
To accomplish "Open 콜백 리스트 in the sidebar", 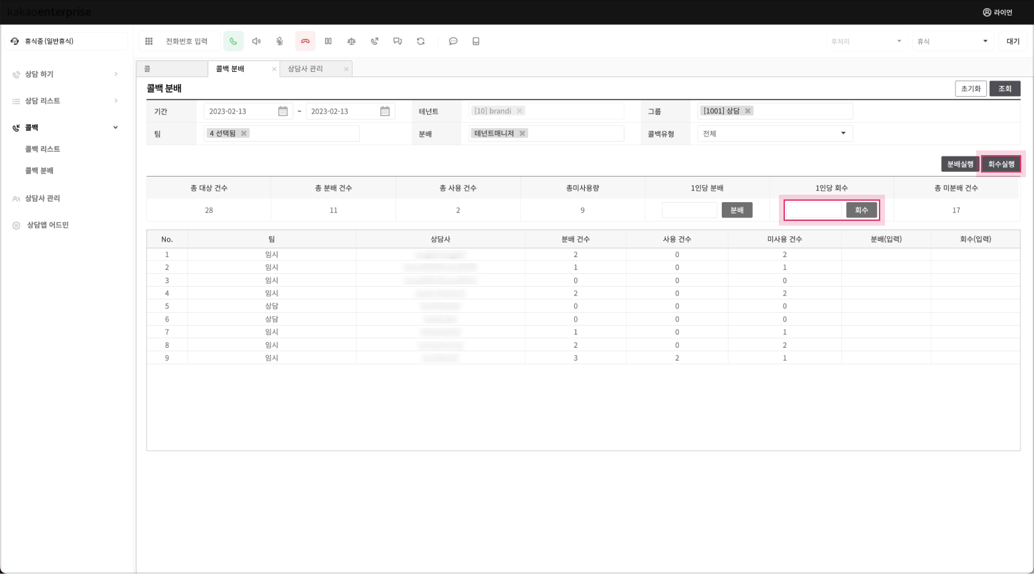I will click(x=42, y=149).
